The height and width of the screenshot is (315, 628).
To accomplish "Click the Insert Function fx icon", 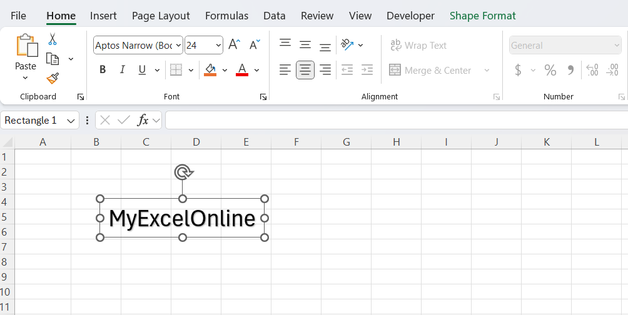I will (143, 120).
